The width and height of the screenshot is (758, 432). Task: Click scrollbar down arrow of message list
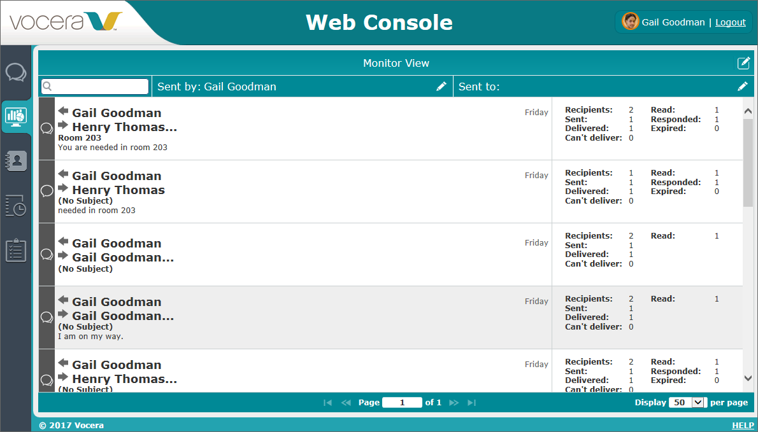pos(748,379)
